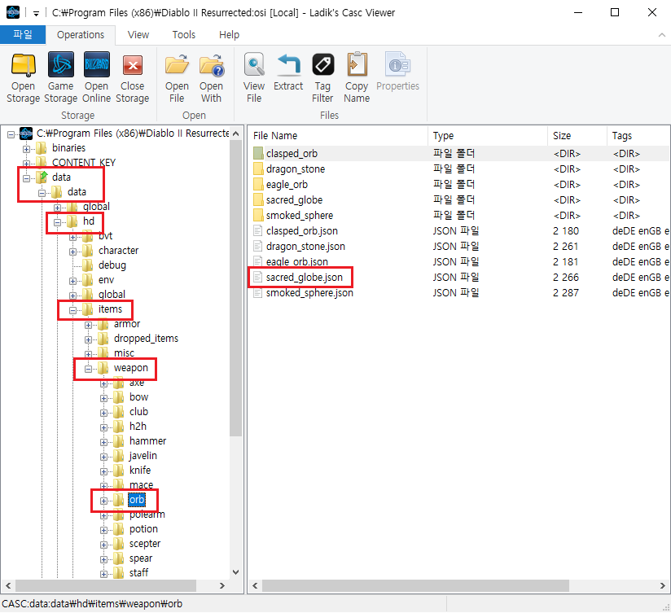Select the eagle_orb folder in file list
The height and width of the screenshot is (613, 671).
[287, 184]
